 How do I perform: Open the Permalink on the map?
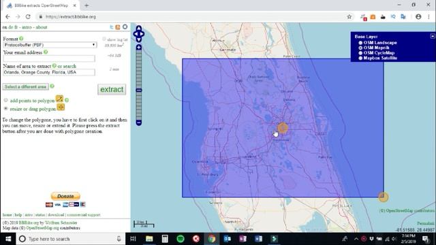point(425,223)
